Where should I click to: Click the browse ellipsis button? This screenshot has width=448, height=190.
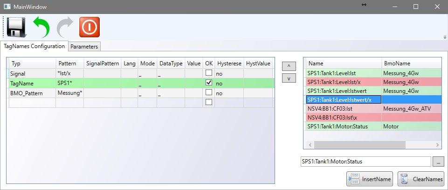point(438,162)
